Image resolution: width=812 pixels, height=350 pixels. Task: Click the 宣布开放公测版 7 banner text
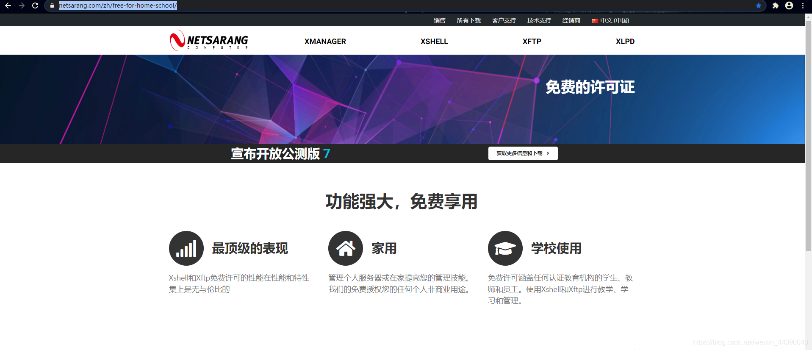coord(280,153)
